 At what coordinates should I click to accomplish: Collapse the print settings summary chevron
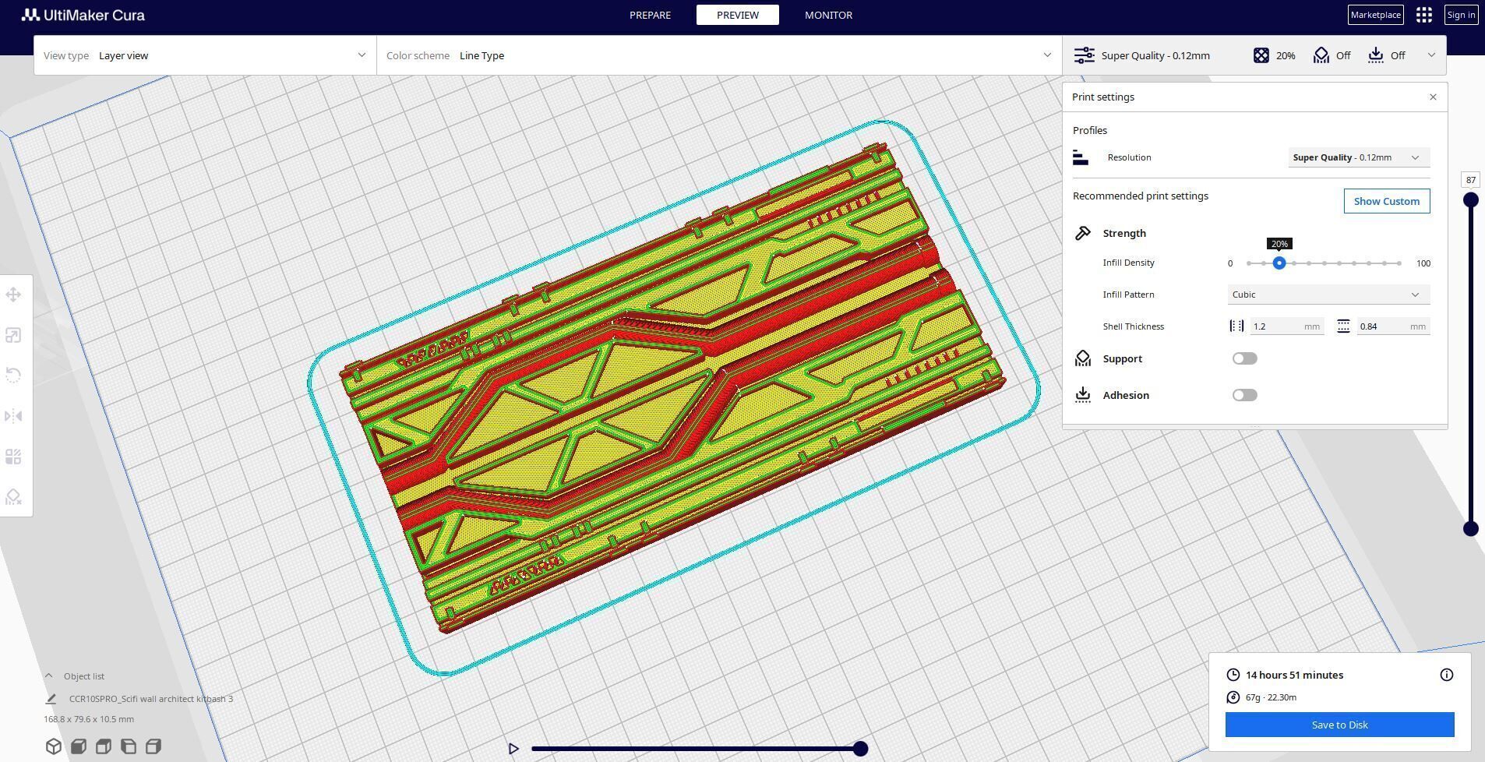point(1431,55)
